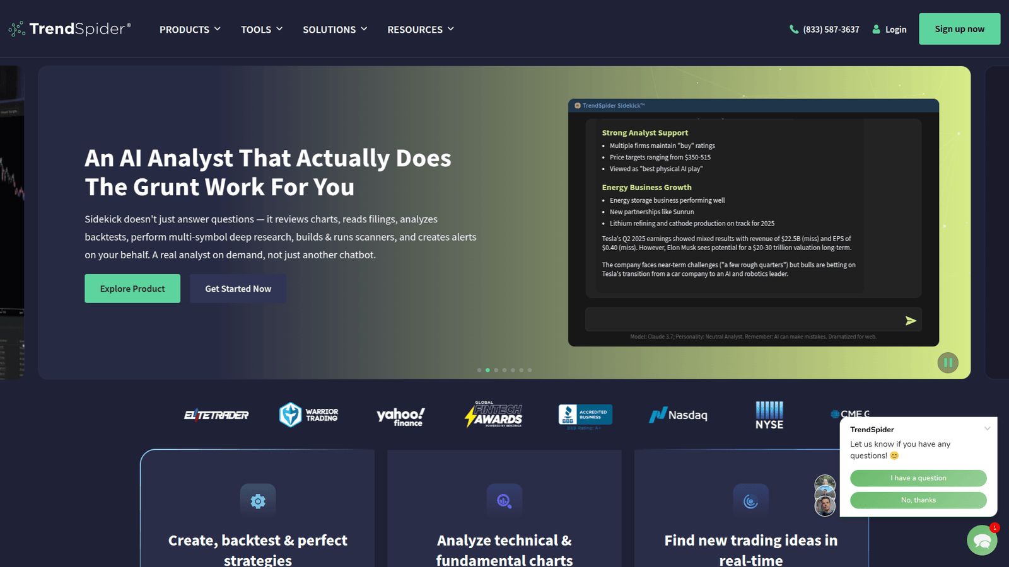
Task: Click the Model: Claude 3.7 disclaimer text
Action: (753, 337)
